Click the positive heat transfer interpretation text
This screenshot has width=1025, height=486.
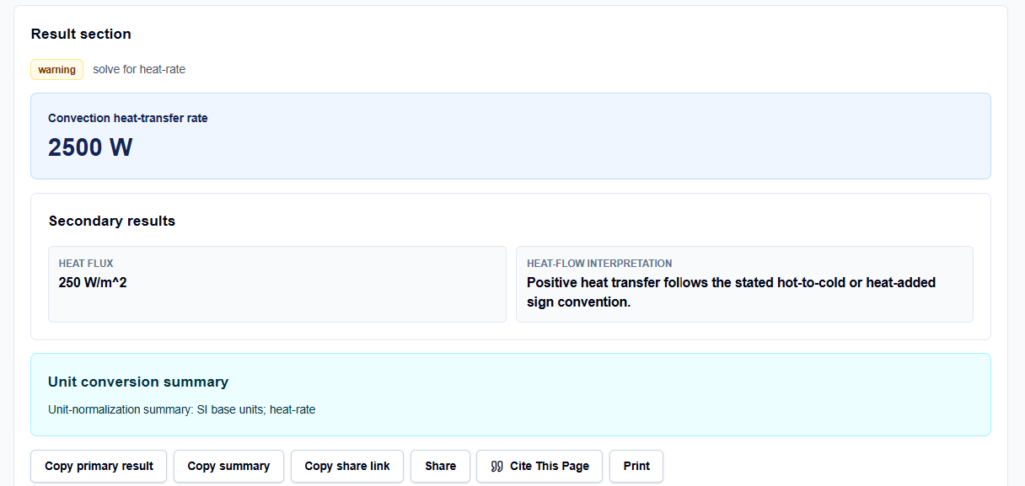tap(731, 291)
